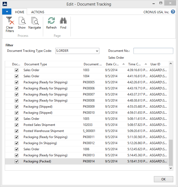Click the Show document icon
This screenshot has height=187, width=178.
(x=22, y=21)
